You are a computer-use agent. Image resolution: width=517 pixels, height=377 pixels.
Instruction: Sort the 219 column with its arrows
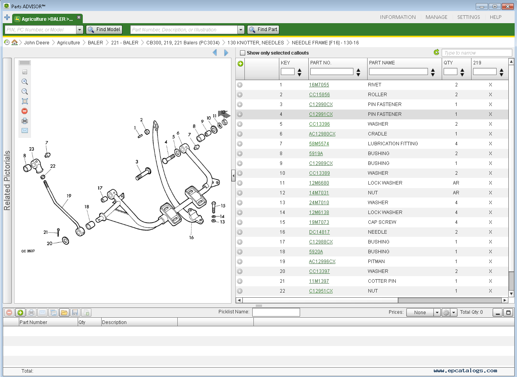click(x=502, y=72)
